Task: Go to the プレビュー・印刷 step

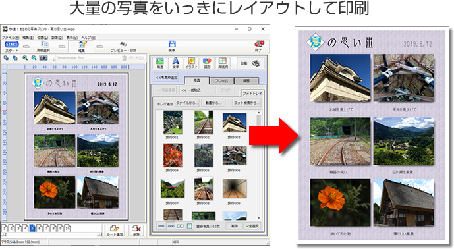Action: click(123, 47)
